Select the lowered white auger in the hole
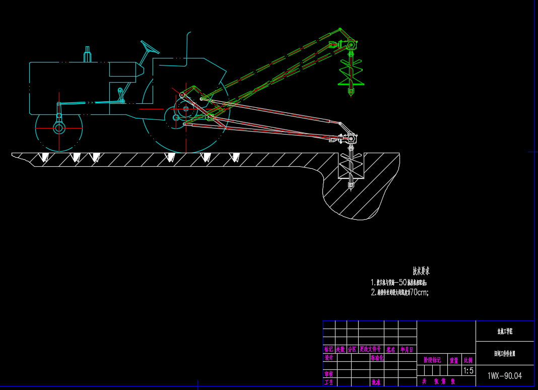538x390 pixels. click(351, 167)
